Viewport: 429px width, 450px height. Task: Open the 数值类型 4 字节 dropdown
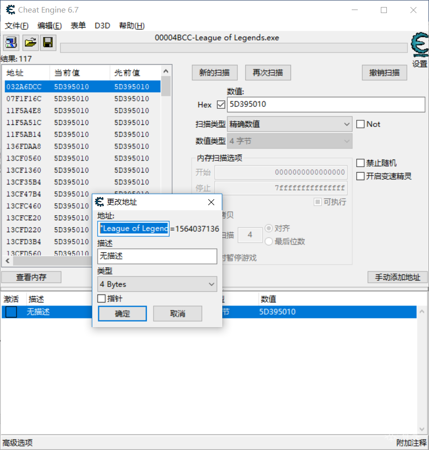coord(290,141)
